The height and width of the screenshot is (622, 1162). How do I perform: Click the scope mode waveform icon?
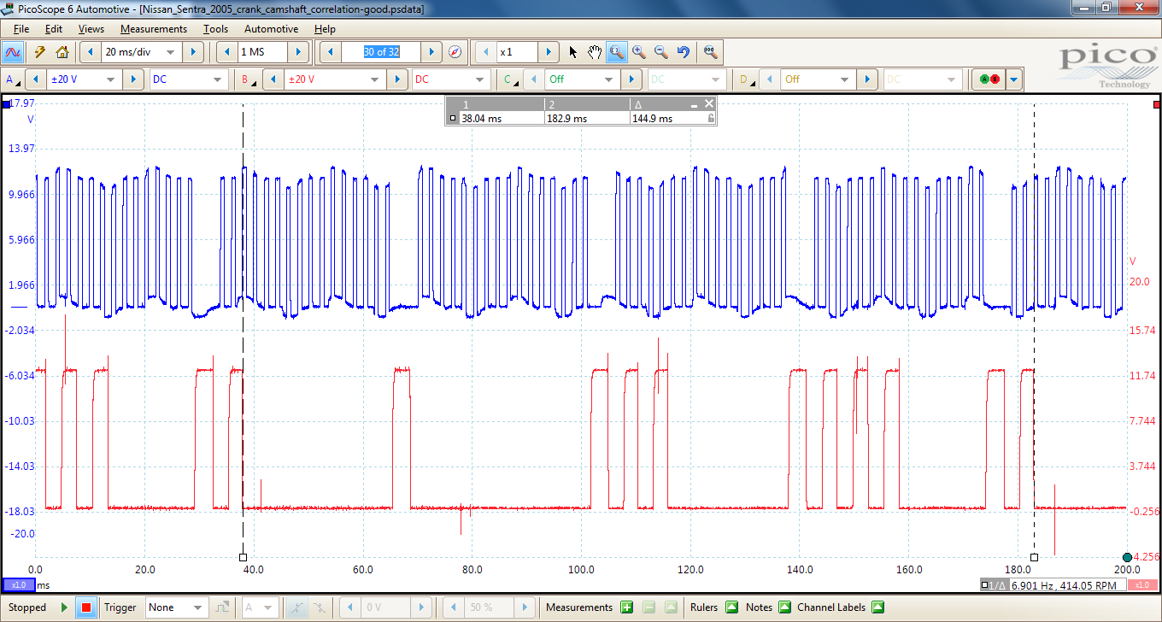pos(13,52)
